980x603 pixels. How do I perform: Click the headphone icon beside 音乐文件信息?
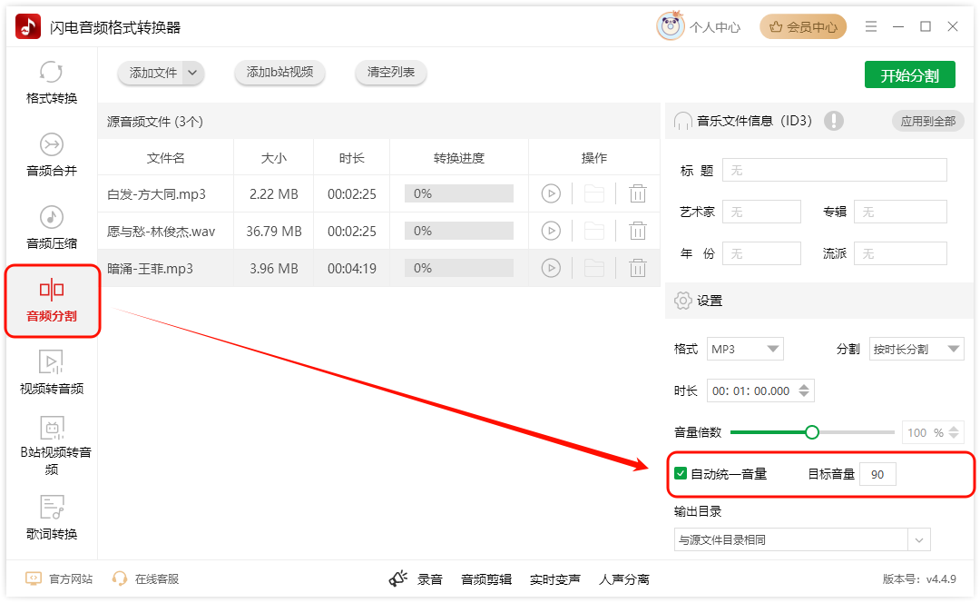tap(682, 121)
